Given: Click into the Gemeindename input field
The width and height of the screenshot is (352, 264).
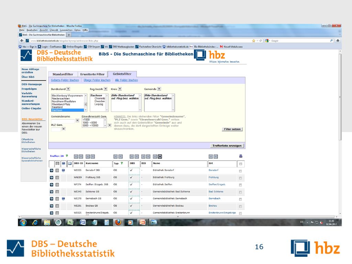Looking at the screenshot, I should [x=63, y=121].
